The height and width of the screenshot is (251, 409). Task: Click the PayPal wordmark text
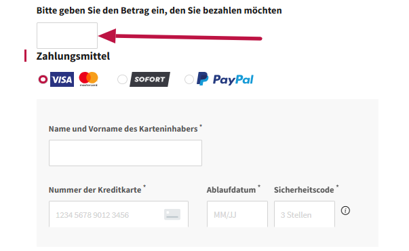(x=233, y=79)
